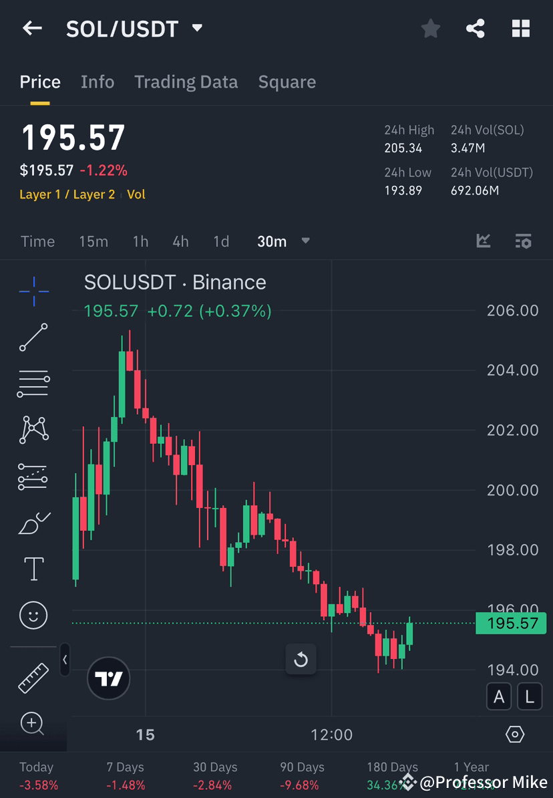
Task: Select the crosshair tool
Action: coord(33,291)
